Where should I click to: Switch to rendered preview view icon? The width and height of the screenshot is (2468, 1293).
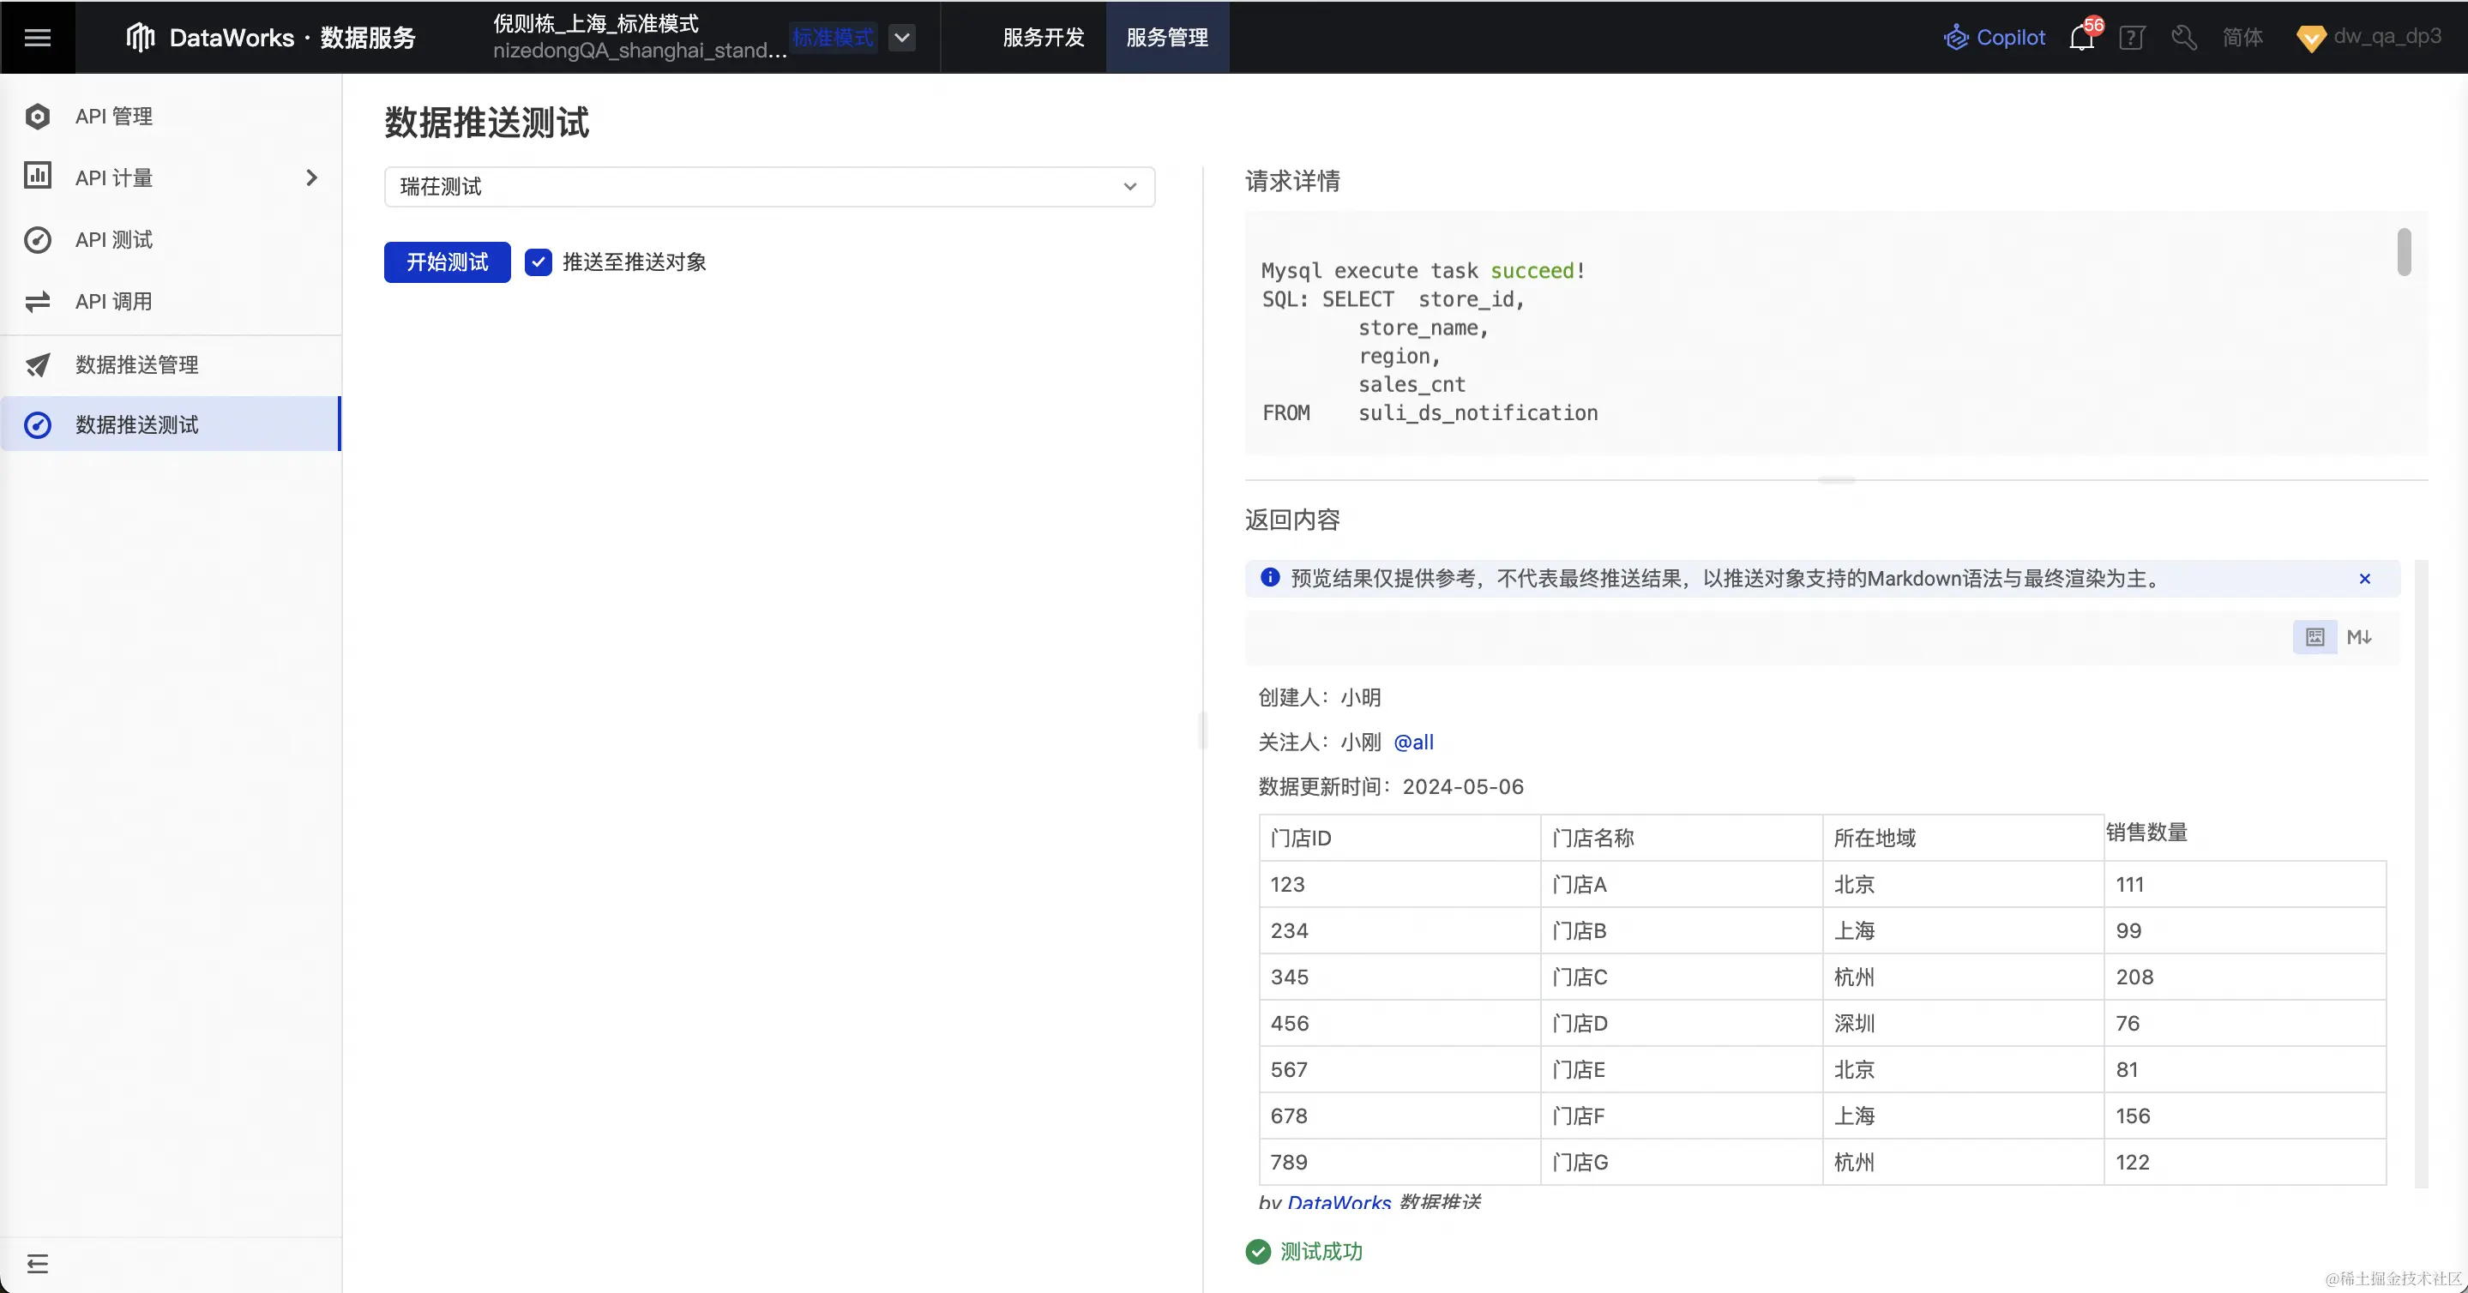(x=2315, y=637)
